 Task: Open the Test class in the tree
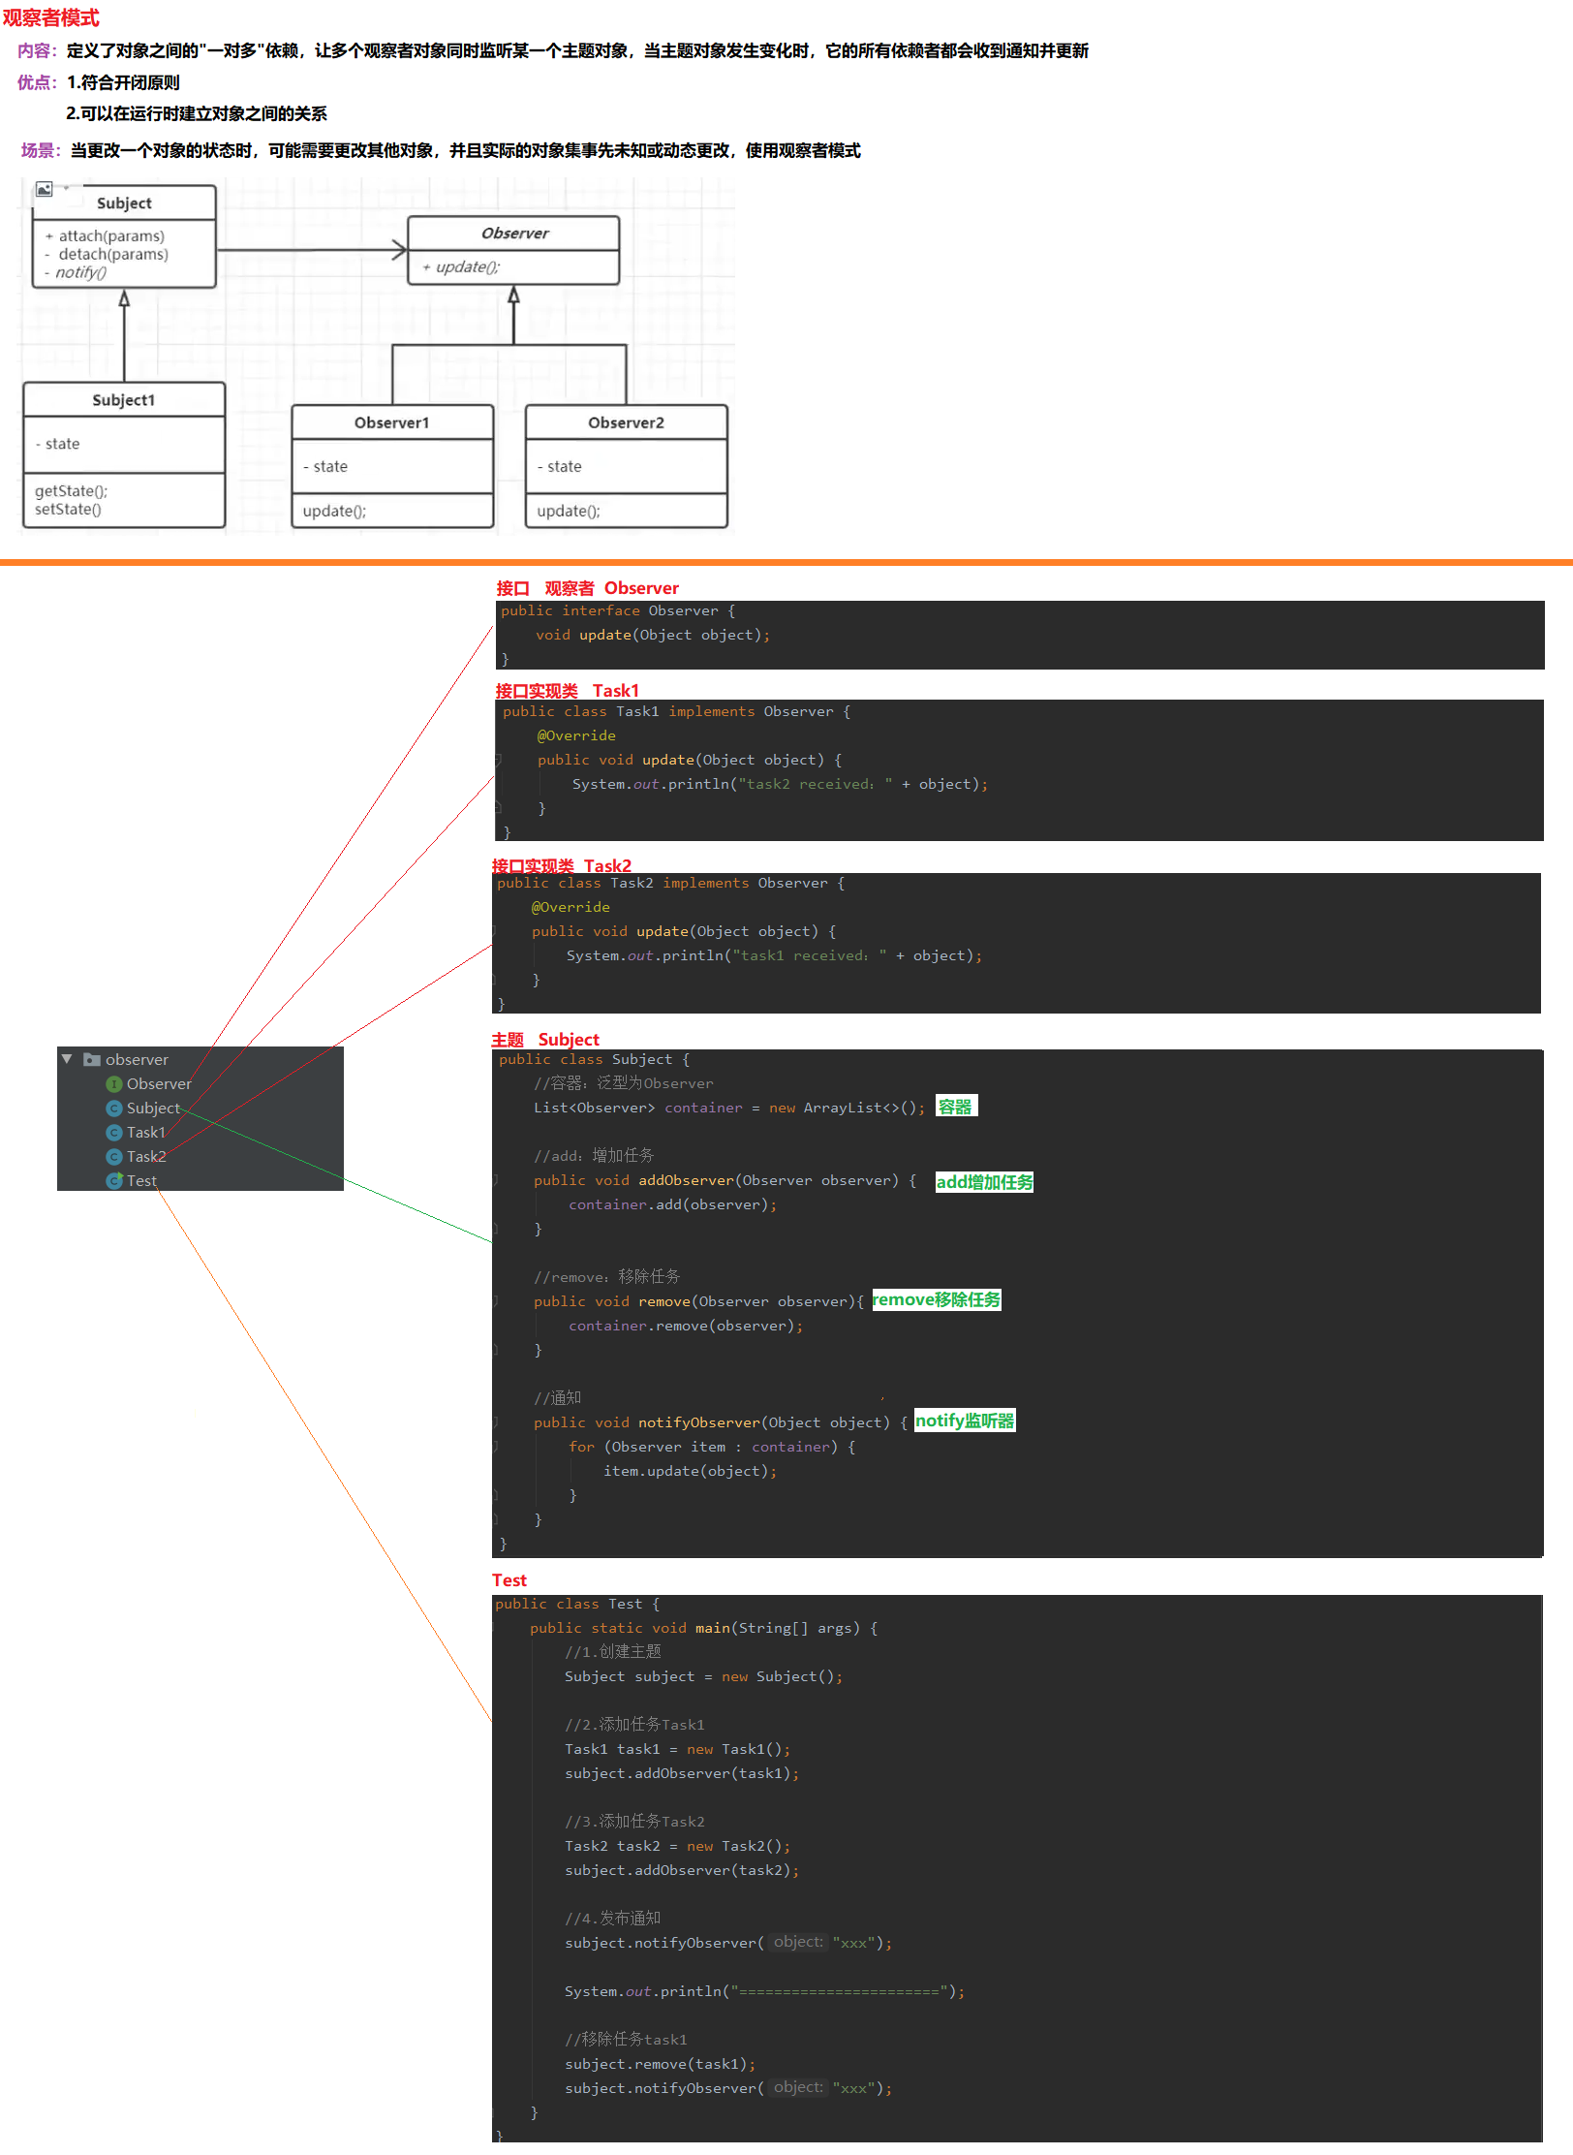coord(141,1181)
